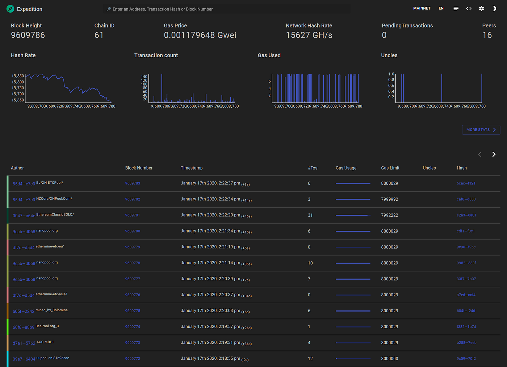The height and width of the screenshot is (367, 507).
Task: Open the MAINNET network selector
Action: (x=422, y=8)
